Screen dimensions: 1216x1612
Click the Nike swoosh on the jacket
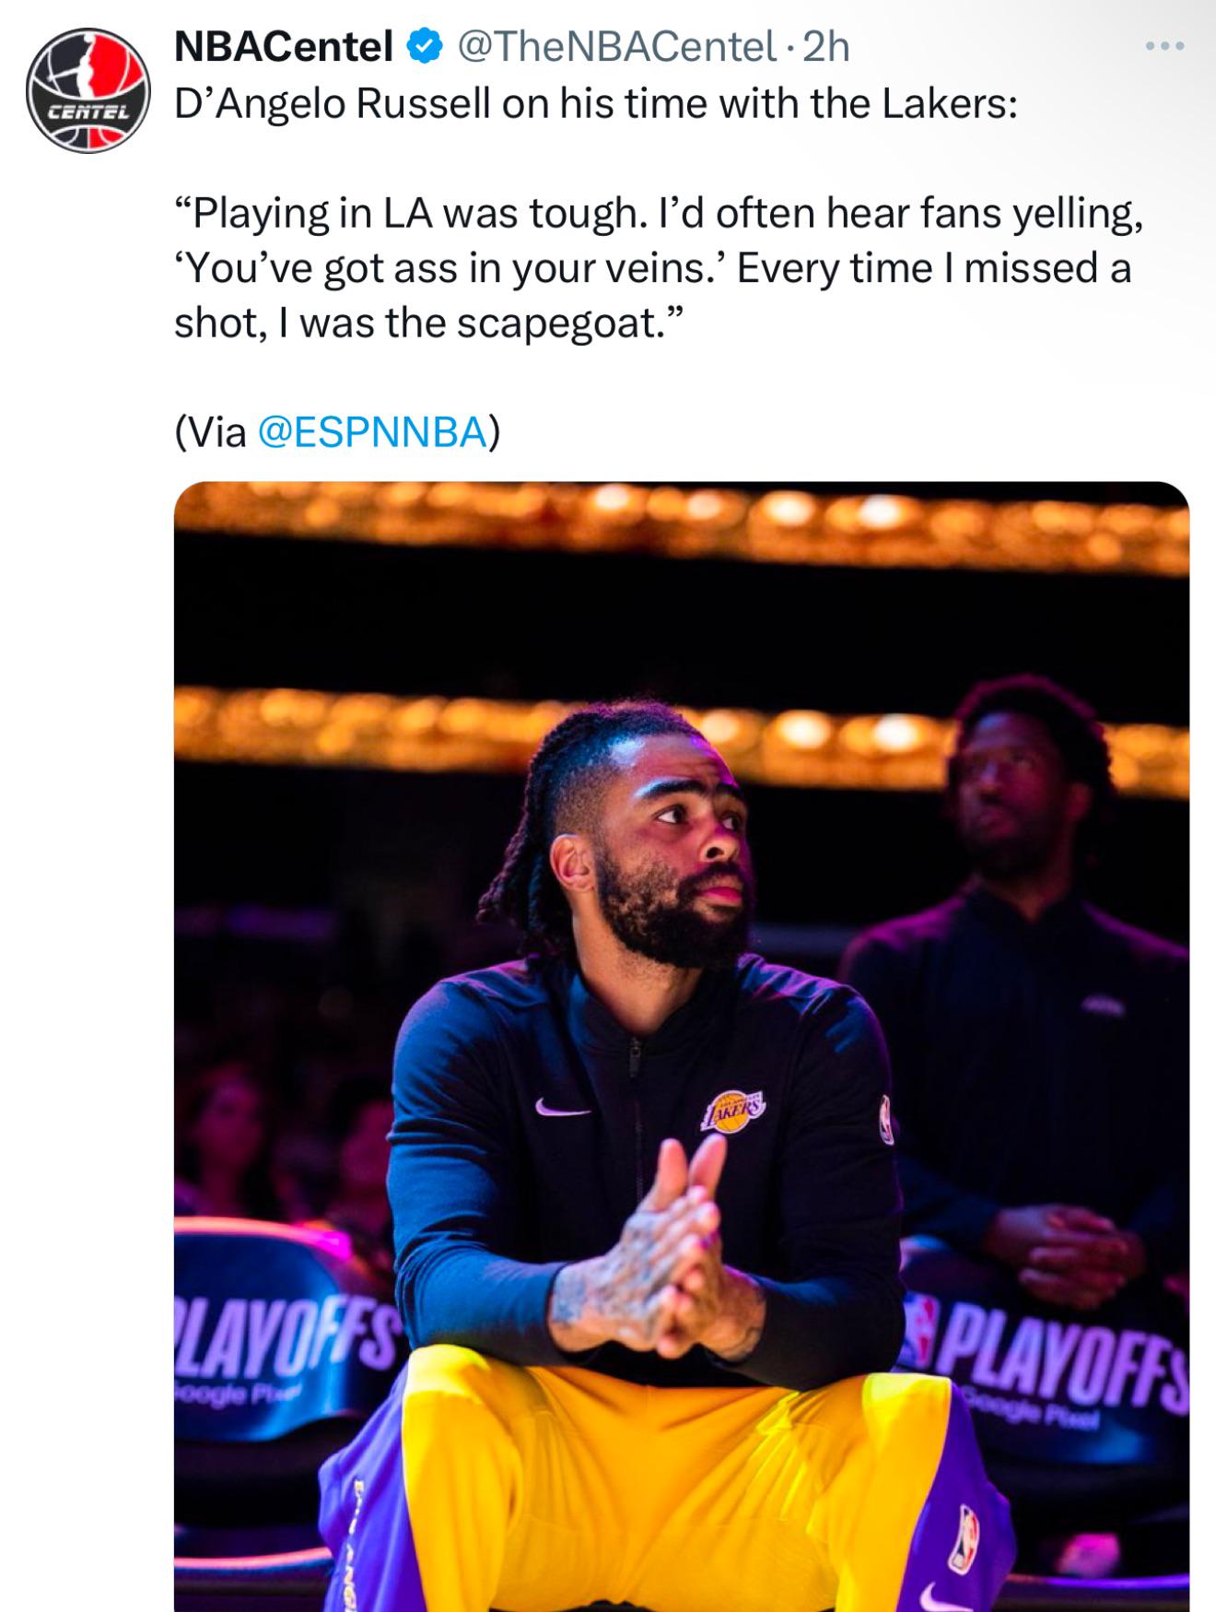[561, 1108]
